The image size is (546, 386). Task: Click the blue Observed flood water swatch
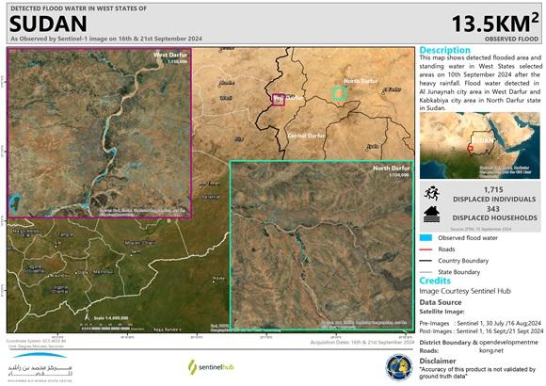tap(426, 238)
